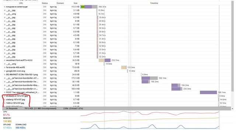Click the Timeline column header
236x134 pixels.
pyautogui.click(x=154, y=3)
